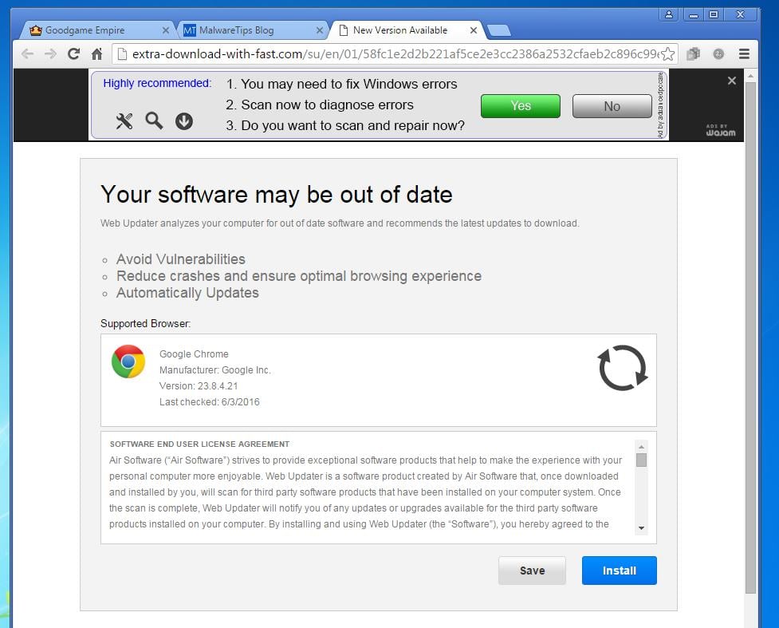Open a new browser tab
Image resolution: width=779 pixels, height=628 pixels.
(x=499, y=30)
